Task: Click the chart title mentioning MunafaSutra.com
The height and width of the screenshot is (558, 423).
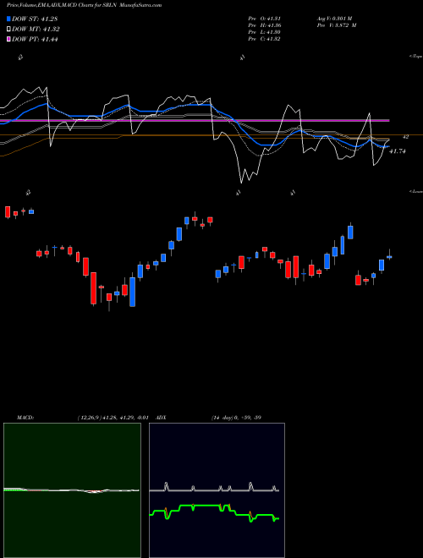Action: [85, 5]
